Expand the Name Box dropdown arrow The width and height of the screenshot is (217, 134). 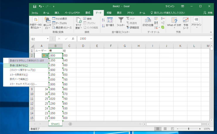[x=48, y=39]
